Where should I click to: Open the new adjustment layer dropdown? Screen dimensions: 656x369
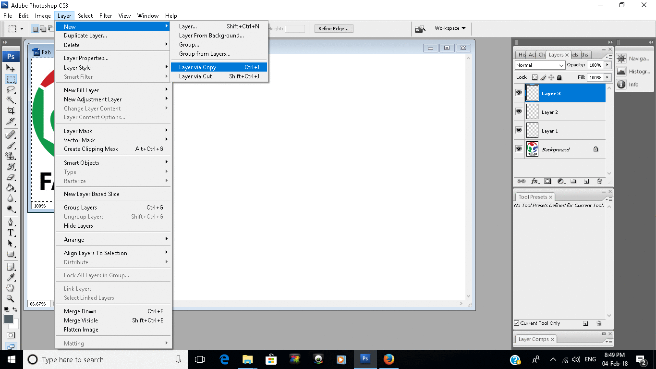click(x=560, y=182)
